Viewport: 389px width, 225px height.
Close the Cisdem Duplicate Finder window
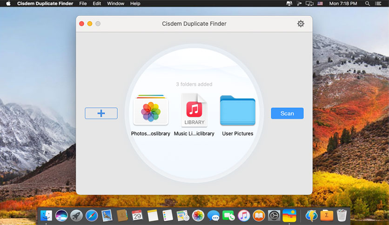click(x=81, y=24)
